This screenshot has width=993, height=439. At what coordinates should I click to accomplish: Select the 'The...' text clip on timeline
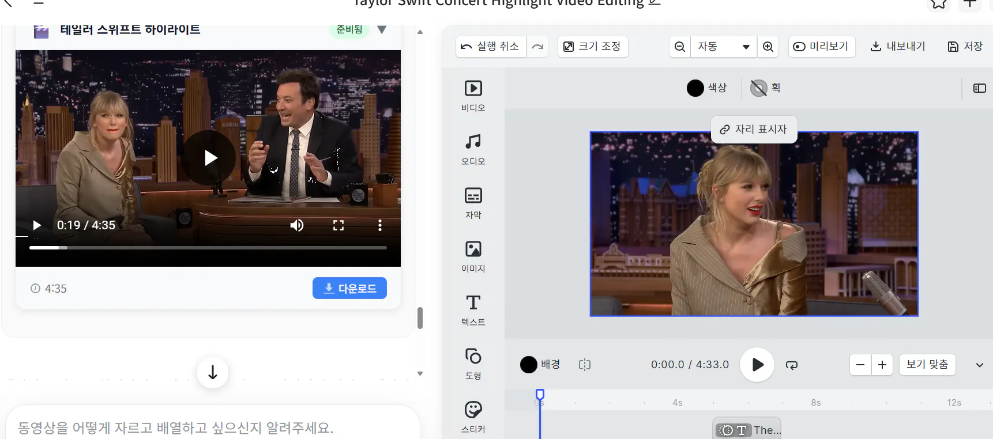point(747,429)
